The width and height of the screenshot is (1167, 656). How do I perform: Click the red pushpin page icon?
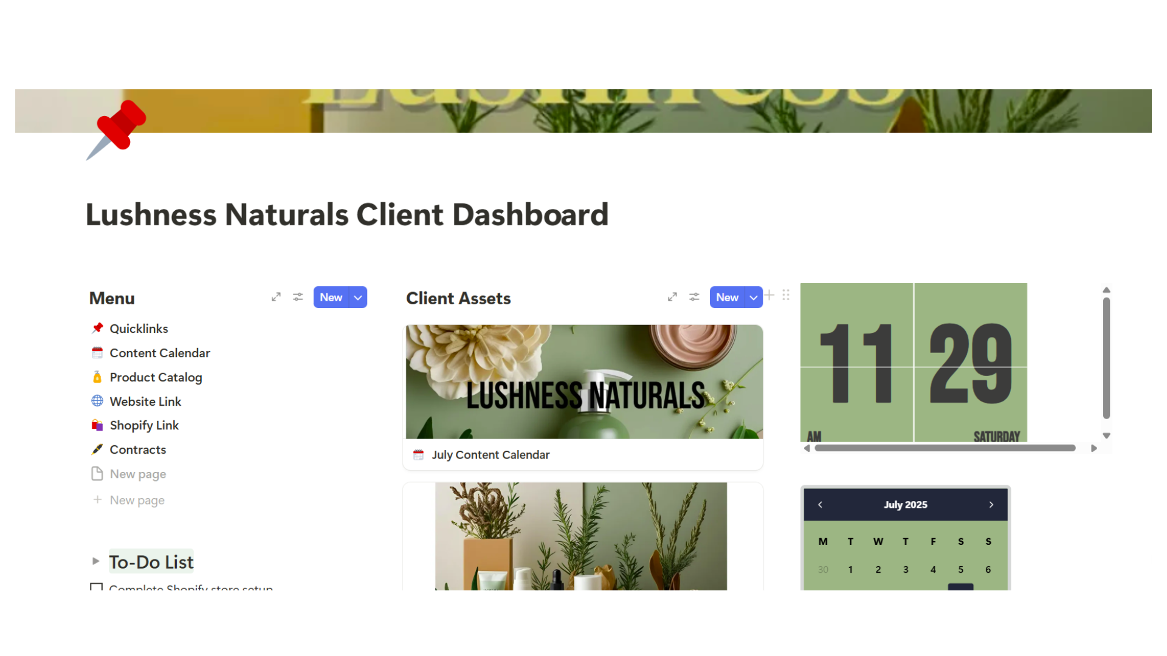[x=119, y=128]
